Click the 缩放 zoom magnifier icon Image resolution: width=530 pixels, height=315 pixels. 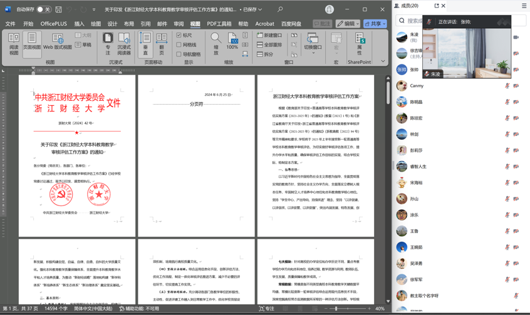pyautogui.click(x=216, y=43)
